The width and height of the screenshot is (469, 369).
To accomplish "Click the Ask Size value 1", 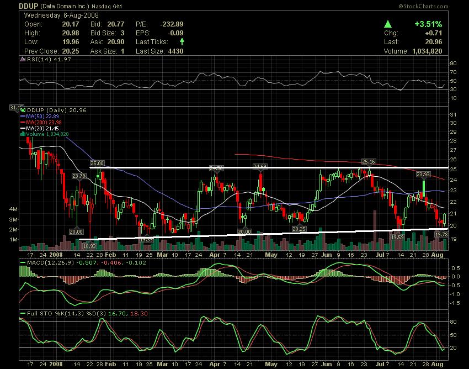I will tap(122, 51).
